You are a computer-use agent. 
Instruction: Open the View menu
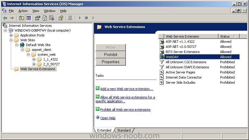(36, 11)
